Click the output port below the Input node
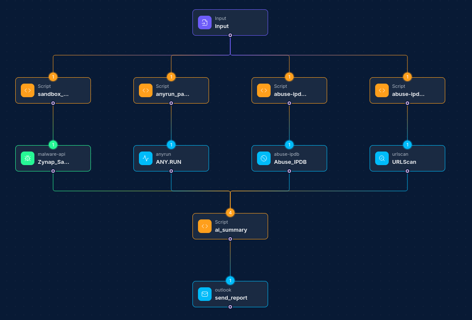This screenshot has height=320, width=472. click(230, 35)
